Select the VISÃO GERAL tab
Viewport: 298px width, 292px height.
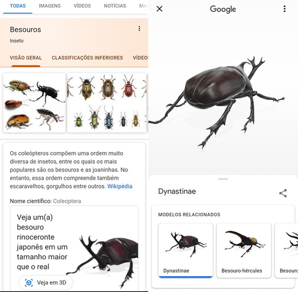click(x=26, y=58)
